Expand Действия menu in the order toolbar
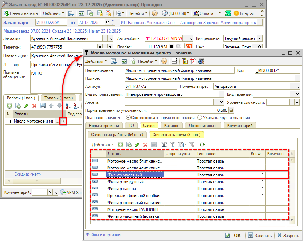The width and height of the screenshot is (303, 241). click(53, 13)
